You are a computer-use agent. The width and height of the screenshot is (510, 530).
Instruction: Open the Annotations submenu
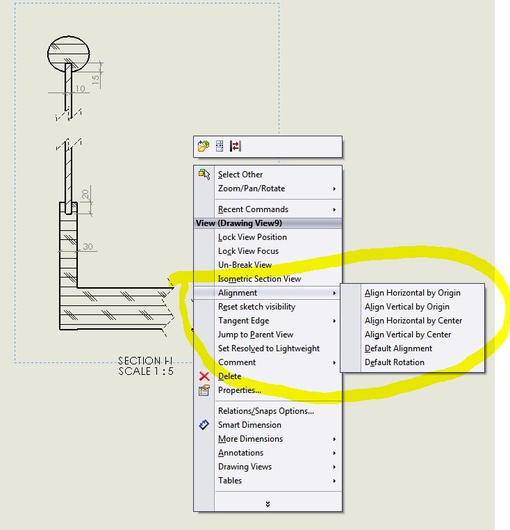click(x=268, y=453)
